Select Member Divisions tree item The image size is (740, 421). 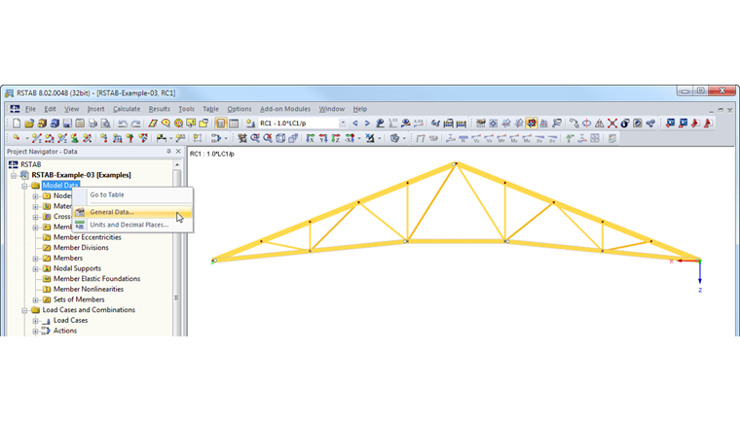pos(81,248)
